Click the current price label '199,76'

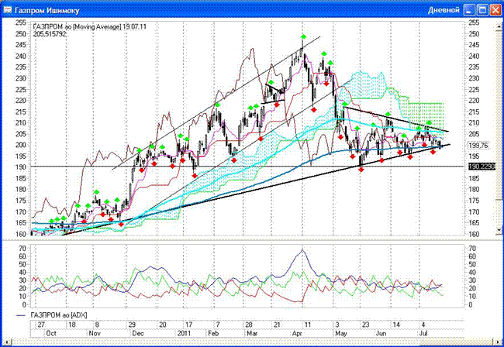(478, 146)
